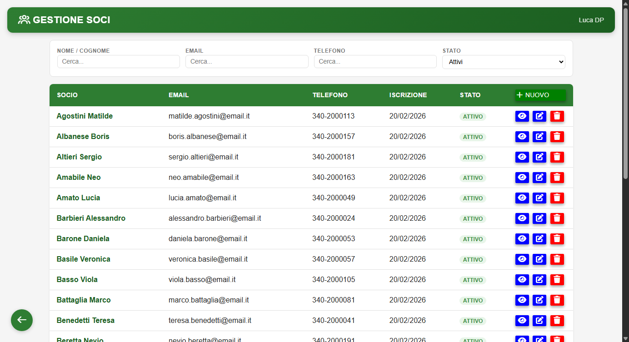View details of Agostini Matilde
Screen dimensions: 629x342
click(522, 116)
